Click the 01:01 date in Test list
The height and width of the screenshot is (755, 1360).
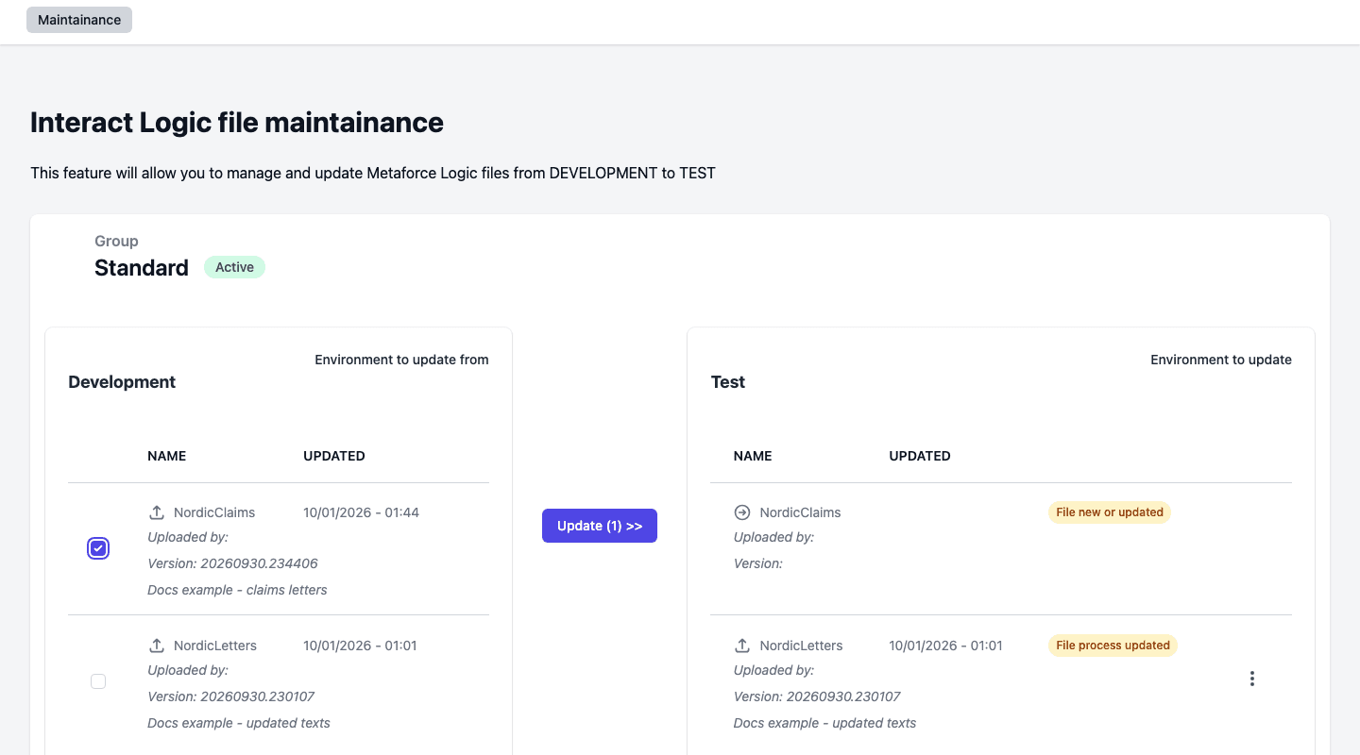pos(945,646)
